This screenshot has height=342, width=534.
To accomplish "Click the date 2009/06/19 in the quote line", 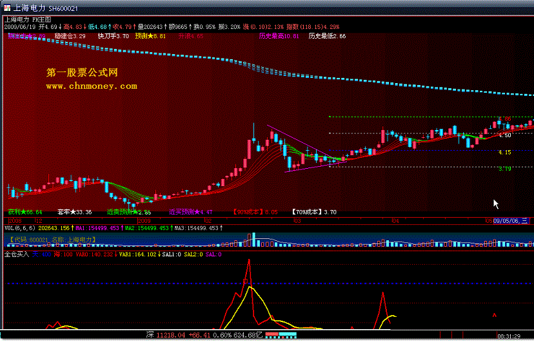I will coord(20,27).
